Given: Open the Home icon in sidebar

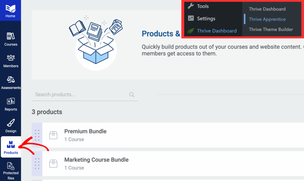Looking at the screenshot, I should coord(10,9).
